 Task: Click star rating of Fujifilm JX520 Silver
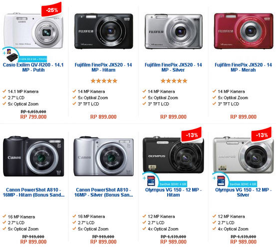(x=174, y=81)
